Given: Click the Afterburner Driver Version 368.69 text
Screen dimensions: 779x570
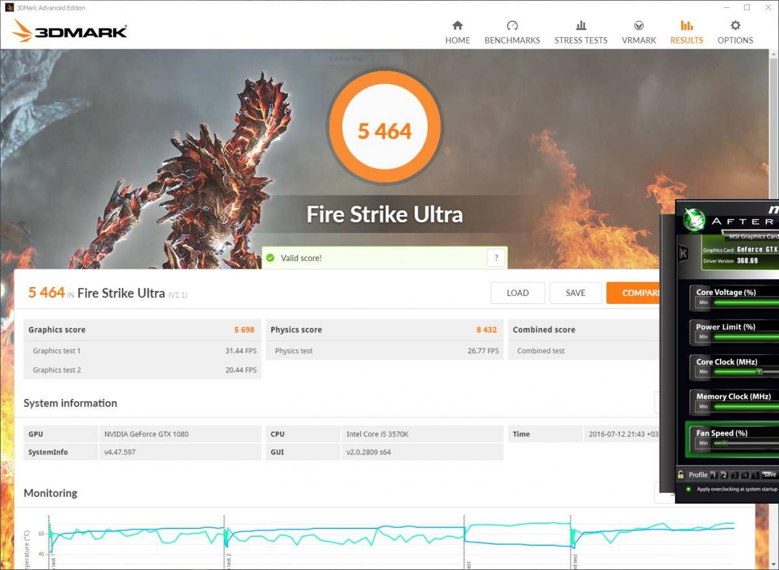Looking at the screenshot, I should [730, 260].
